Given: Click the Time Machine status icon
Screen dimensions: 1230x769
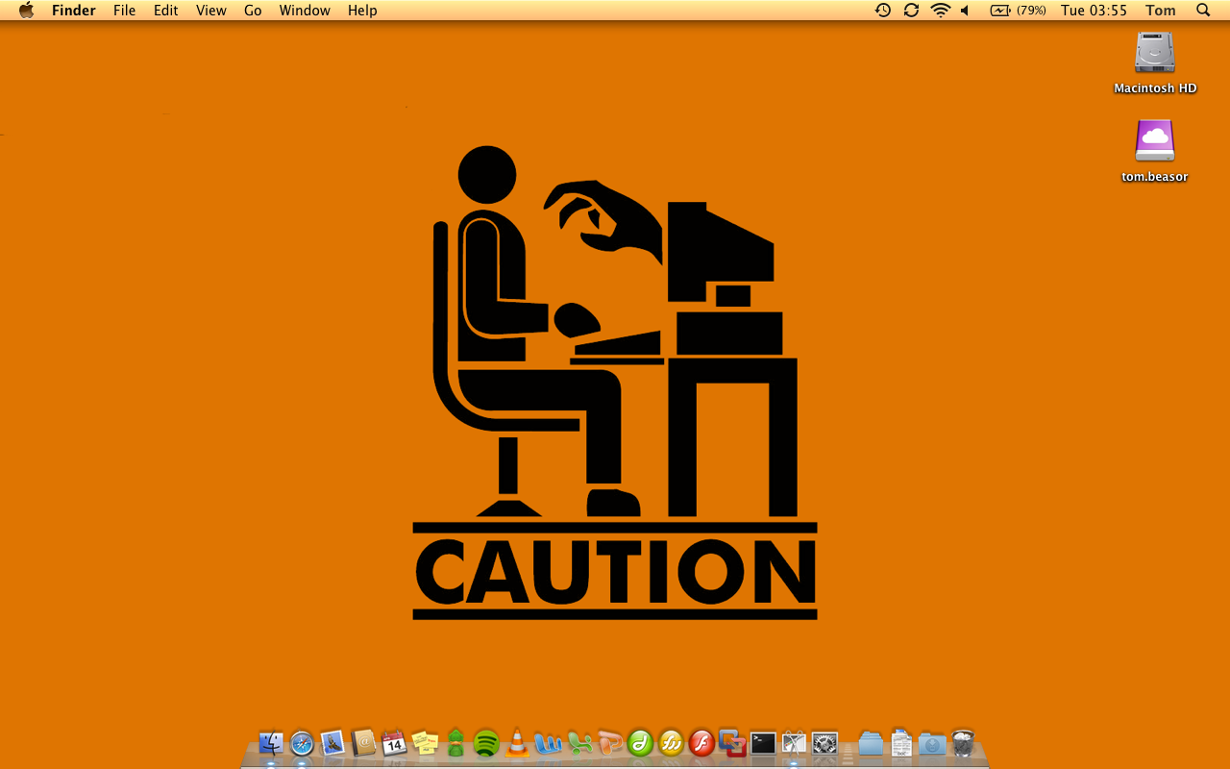Looking at the screenshot, I should pos(883,11).
